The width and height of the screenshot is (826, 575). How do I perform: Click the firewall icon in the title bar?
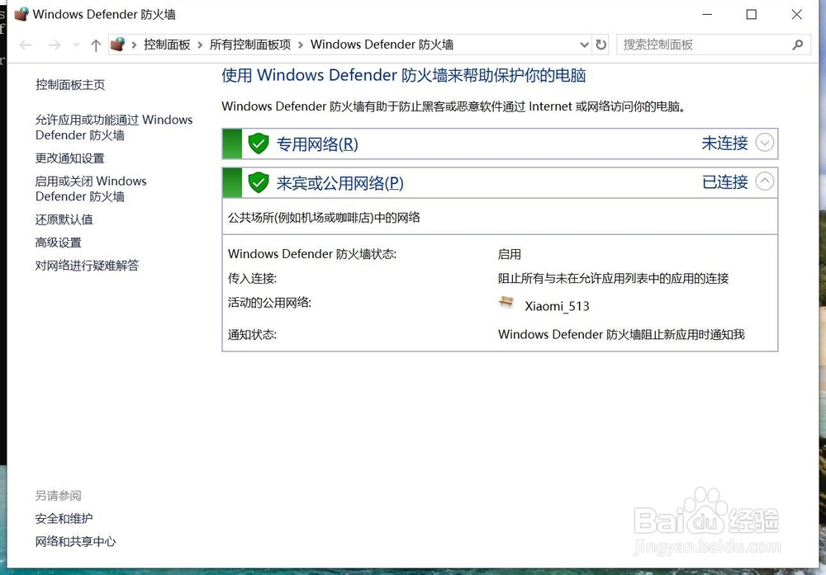pyautogui.click(x=21, y=14)
